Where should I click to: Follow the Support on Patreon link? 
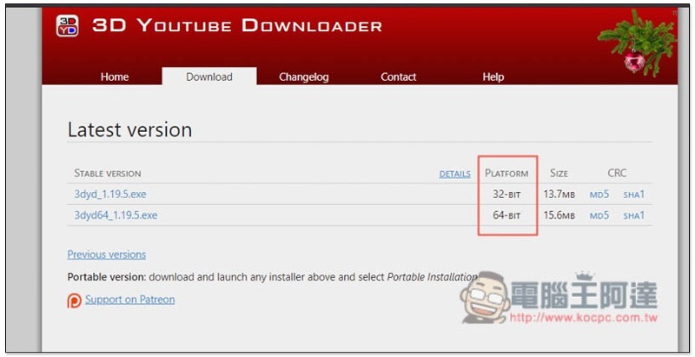coord(129,300)
